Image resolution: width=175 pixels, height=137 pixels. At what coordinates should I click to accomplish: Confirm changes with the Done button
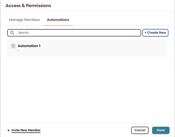pyautogui.click(x=161, y=130)
